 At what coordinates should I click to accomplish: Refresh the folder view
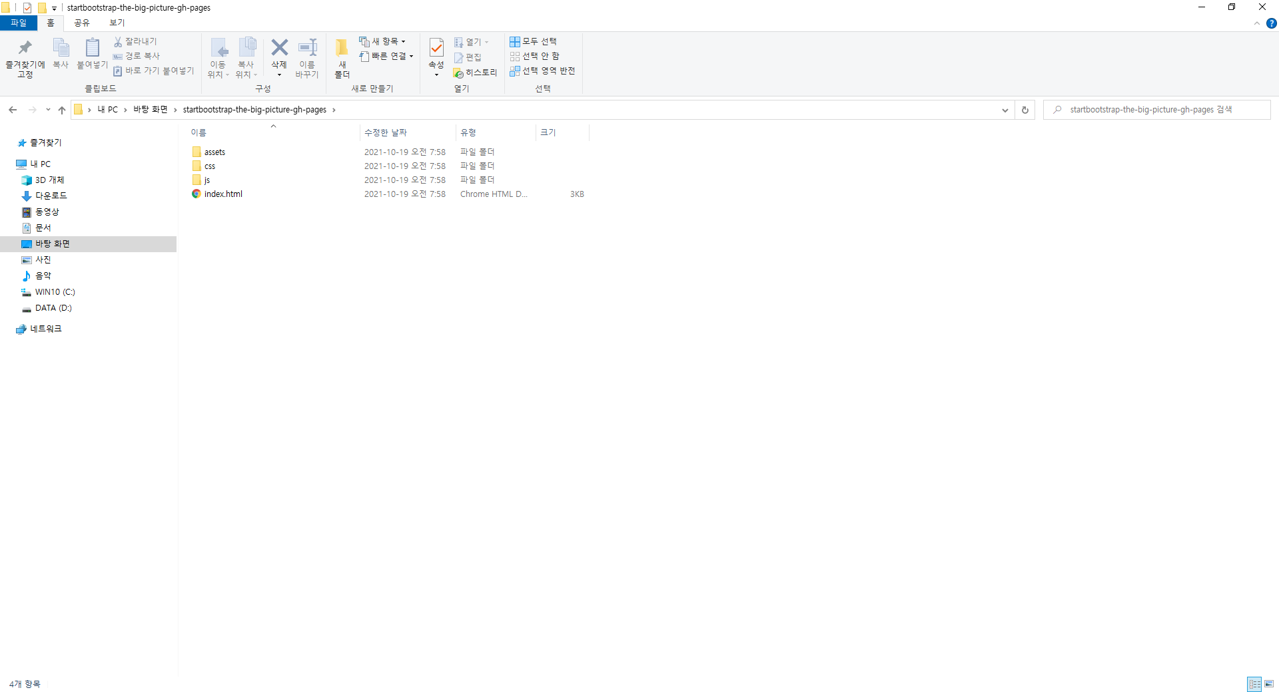click(x=1025, y=110)
